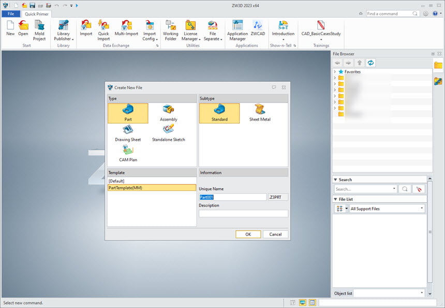
Task: Open the help icon at top right
Action: click(x=435, y=13)
